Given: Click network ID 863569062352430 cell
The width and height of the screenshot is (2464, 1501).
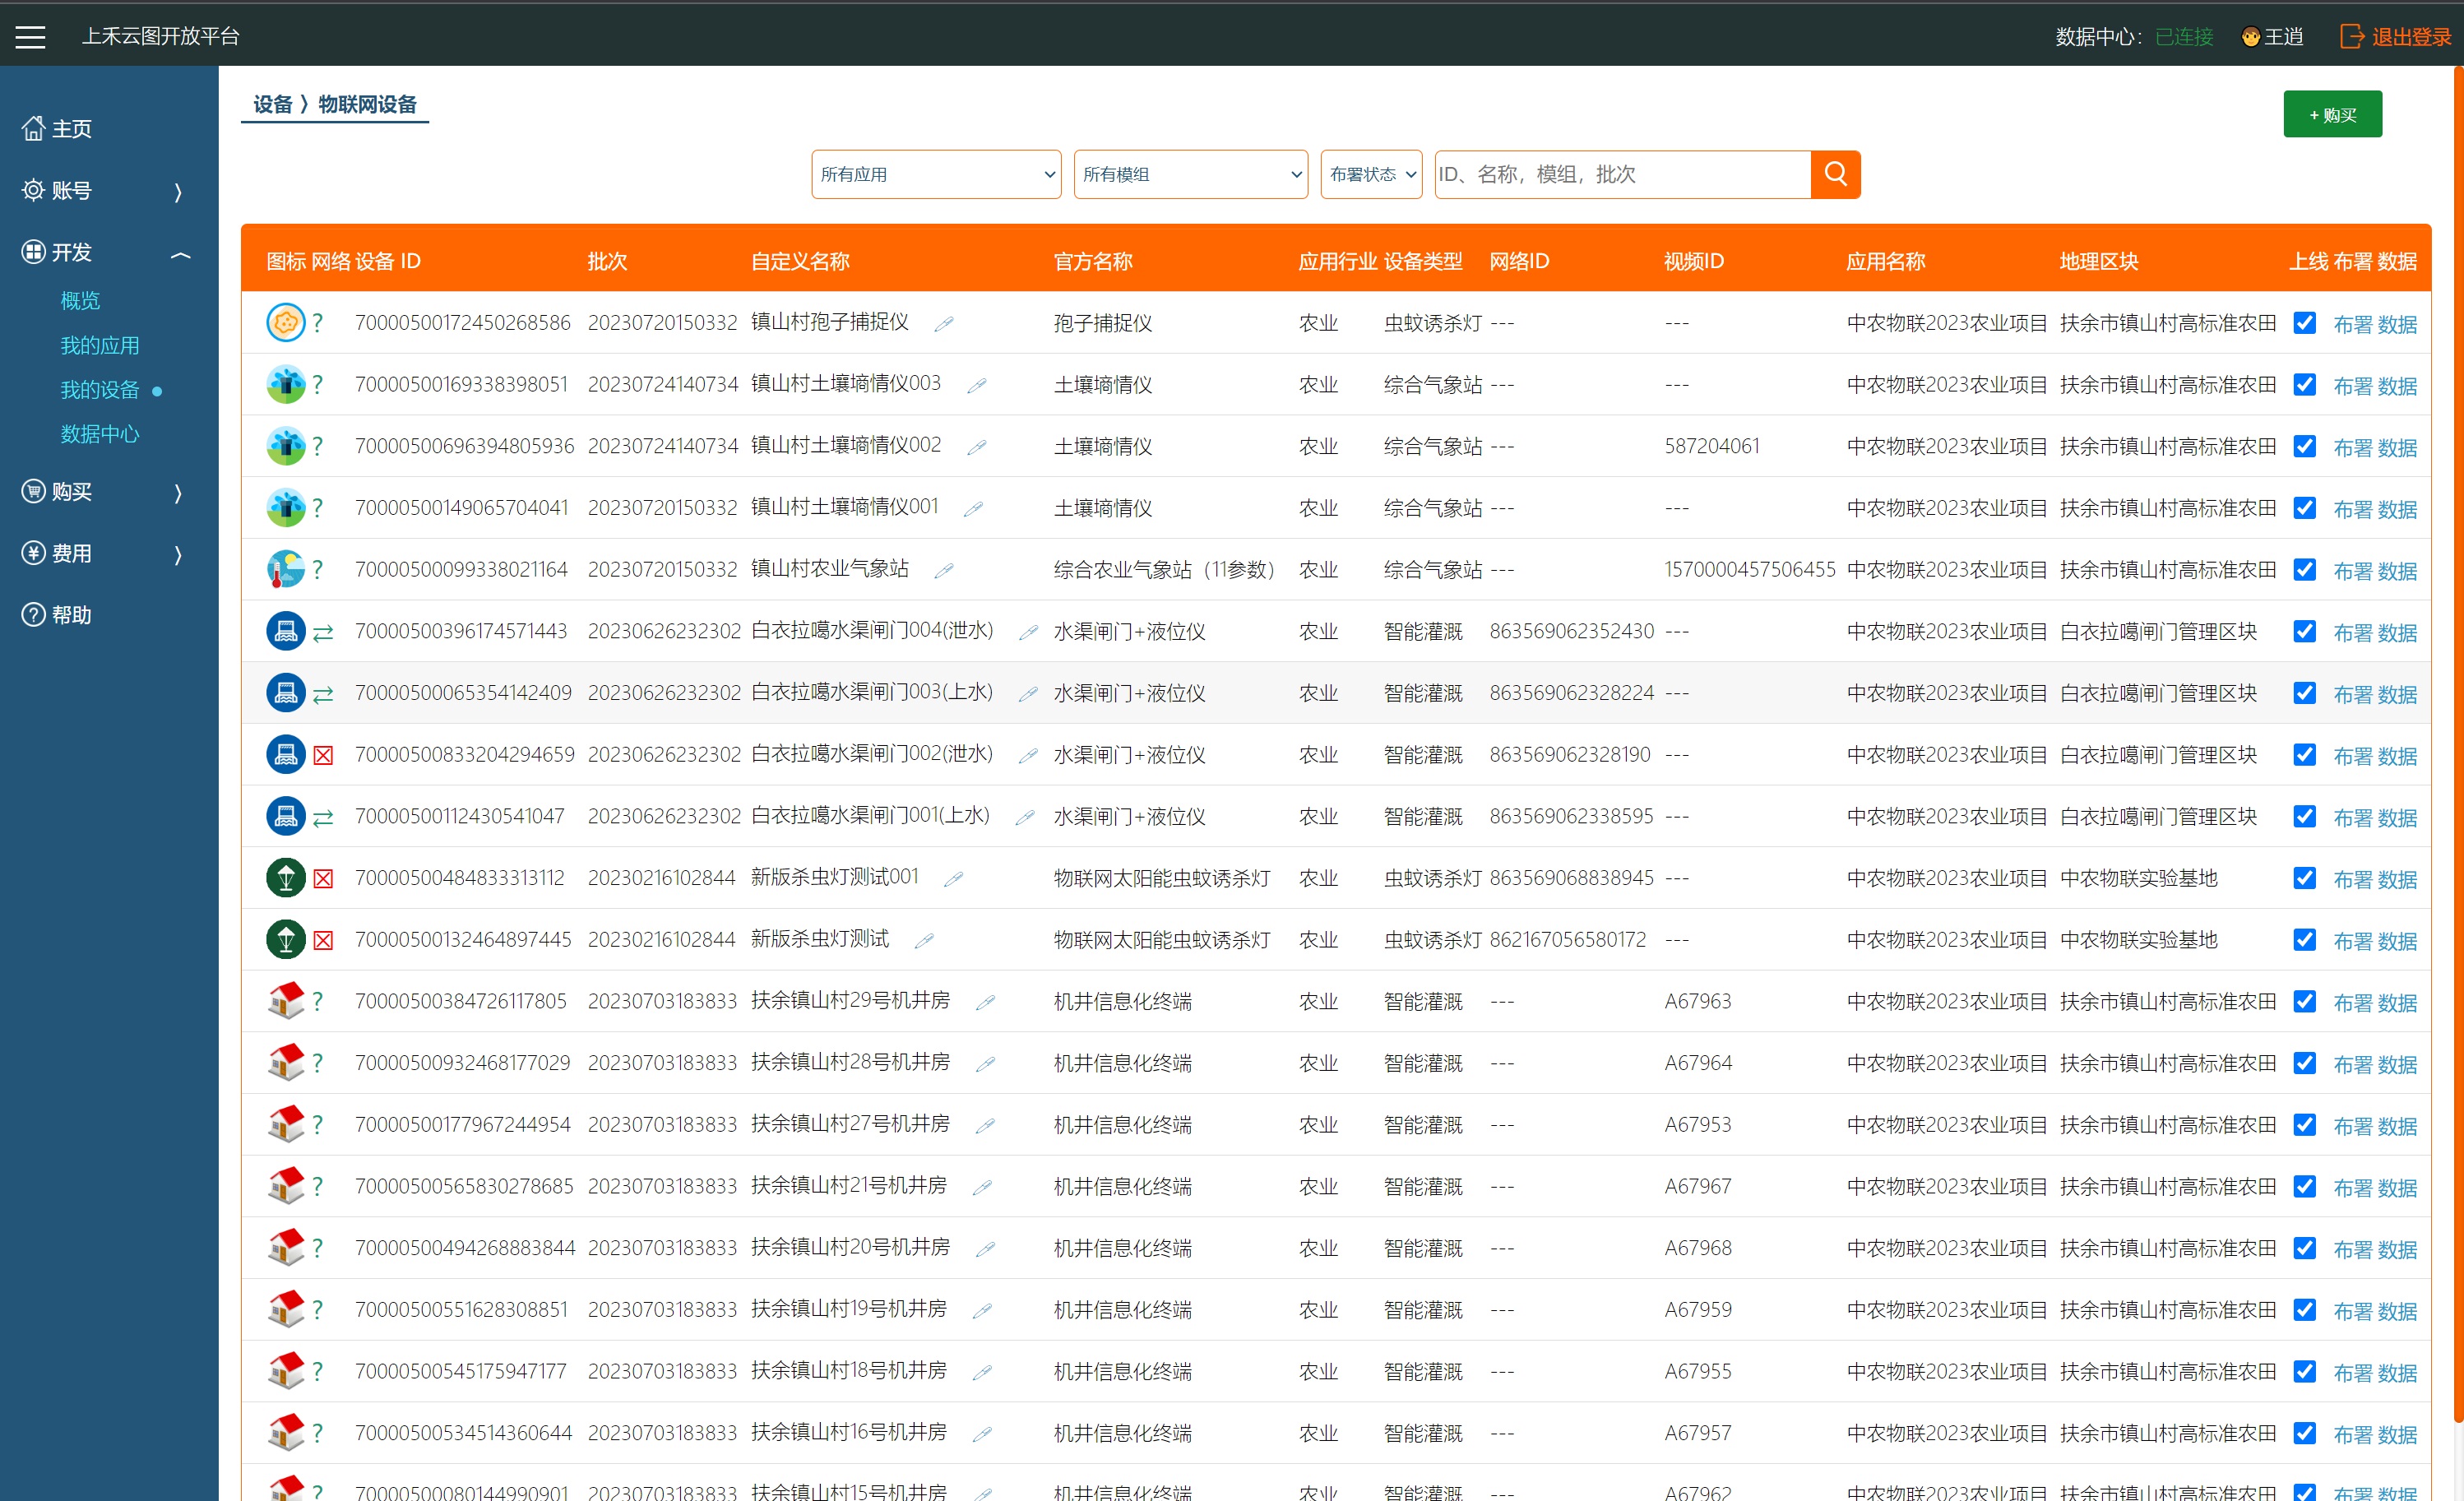Looking at the screenshot, I should point(1571,631).
